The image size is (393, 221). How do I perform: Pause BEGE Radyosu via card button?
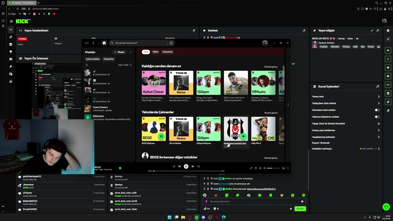click(x=161, y=136)
